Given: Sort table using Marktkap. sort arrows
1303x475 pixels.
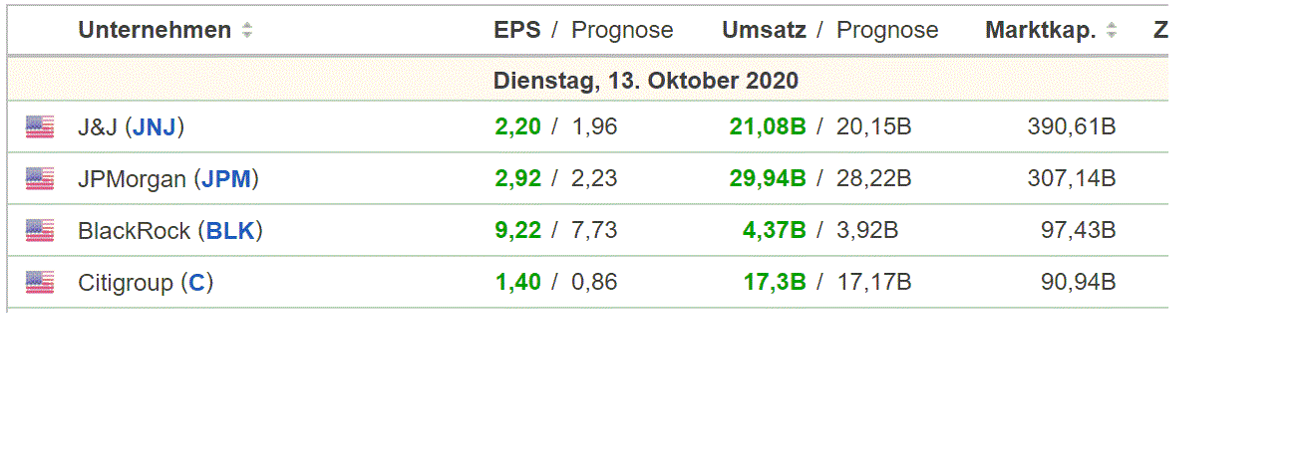Looking at the screenshot, I should (x=1112, y=30).
